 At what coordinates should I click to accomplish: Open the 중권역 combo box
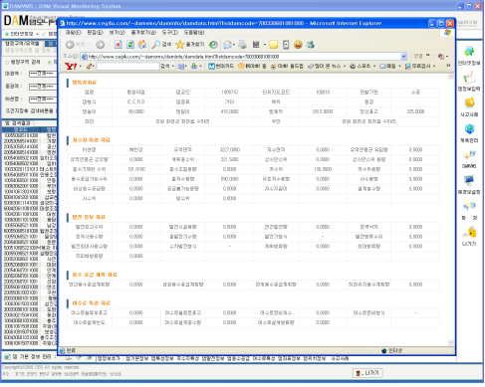43,87
